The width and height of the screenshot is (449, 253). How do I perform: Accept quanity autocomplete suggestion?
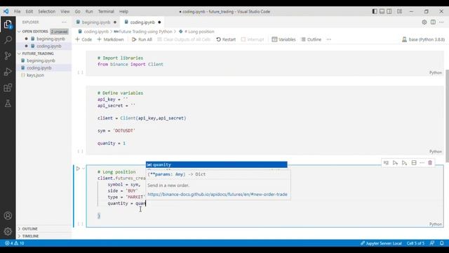[x=217, y=164]
